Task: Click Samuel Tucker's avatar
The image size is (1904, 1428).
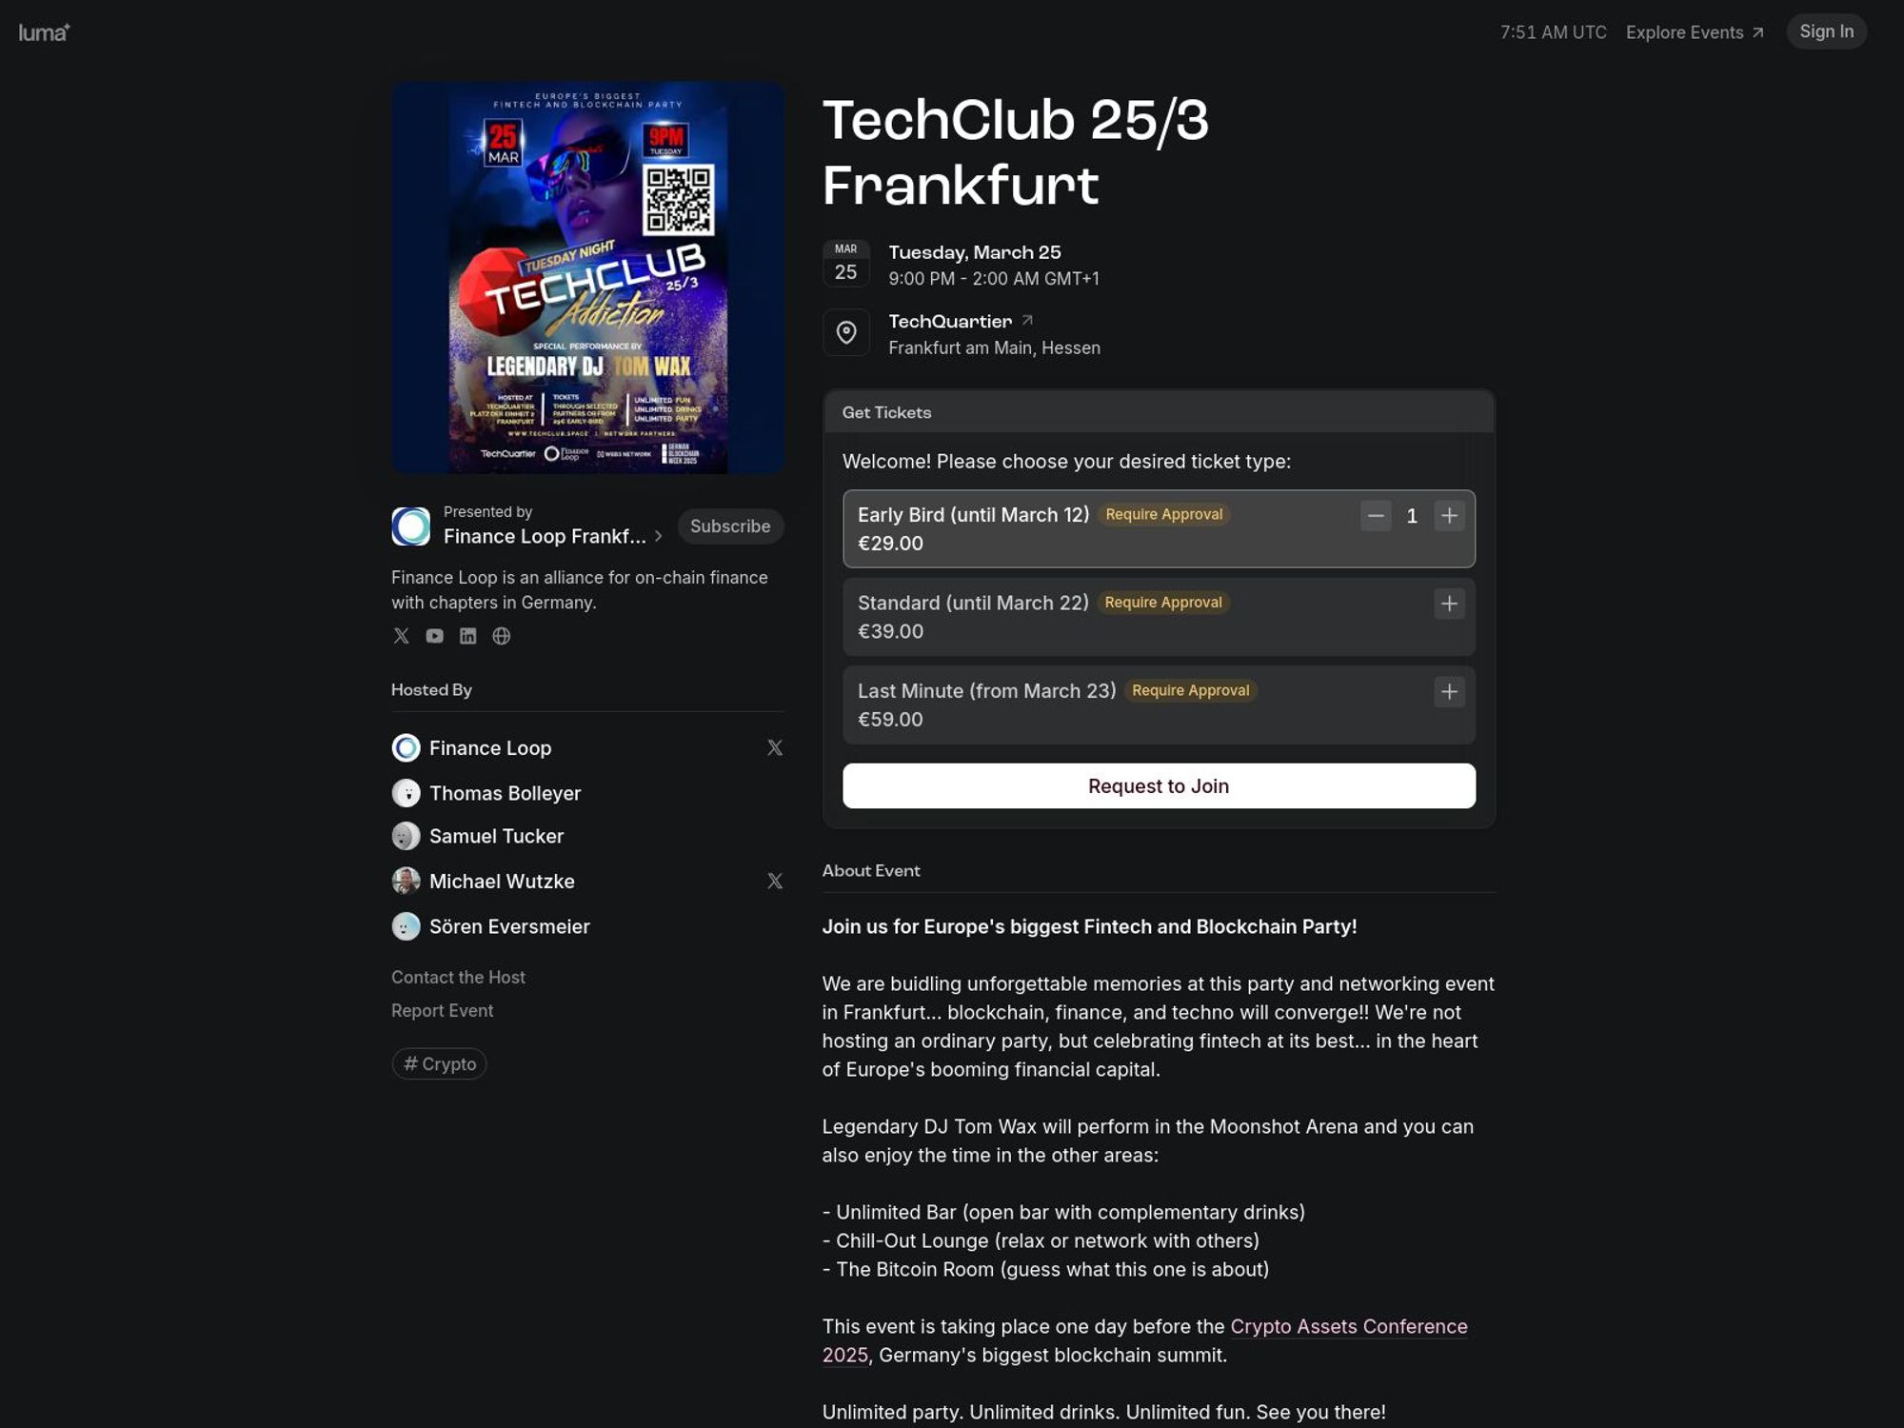Action: coord(406,836)
